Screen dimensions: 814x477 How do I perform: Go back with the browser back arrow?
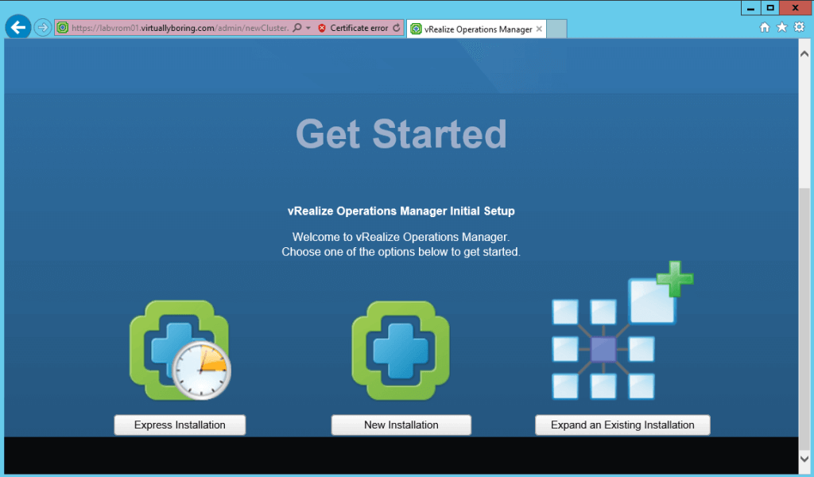[18, 27]
